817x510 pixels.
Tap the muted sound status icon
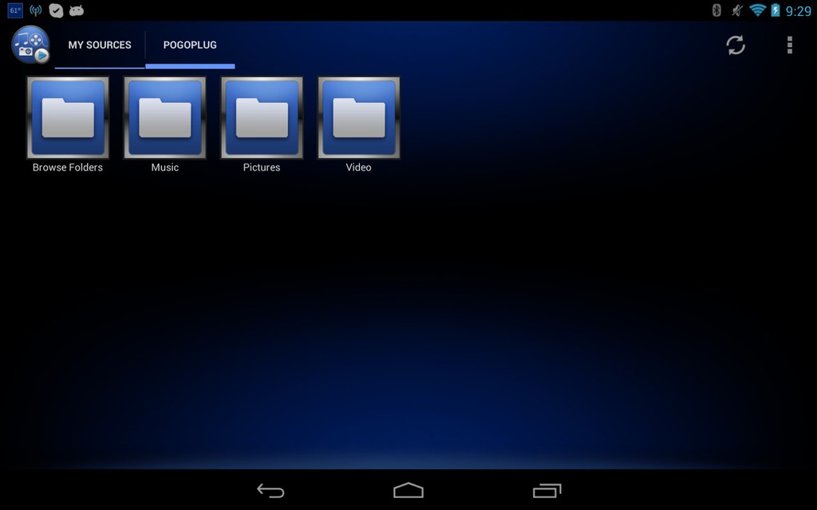tap(736, 10)
